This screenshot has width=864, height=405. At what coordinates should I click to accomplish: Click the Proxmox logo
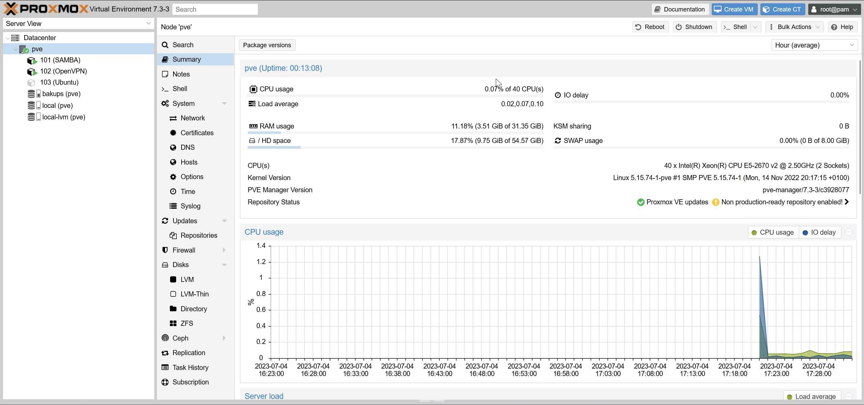pos(46,9)
